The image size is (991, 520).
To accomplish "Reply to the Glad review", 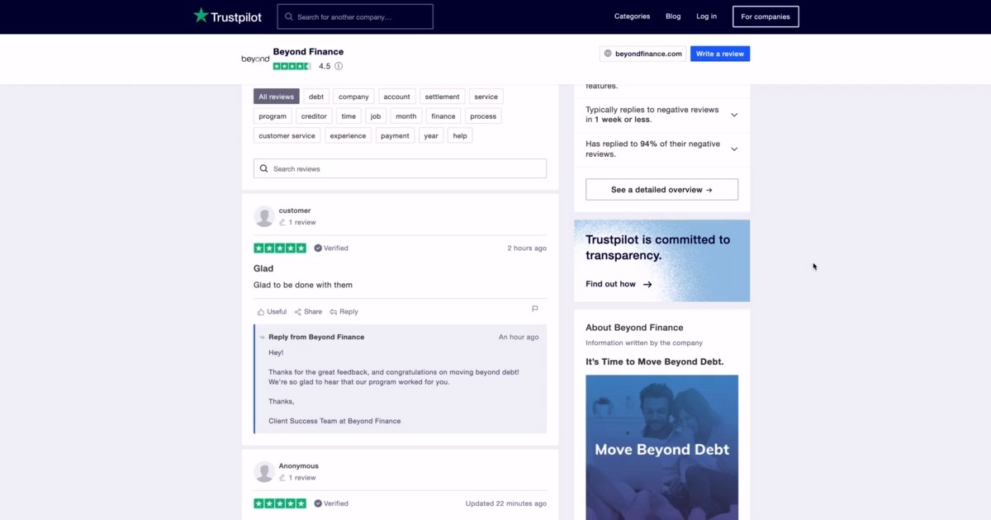I will (x=344, y=312).
